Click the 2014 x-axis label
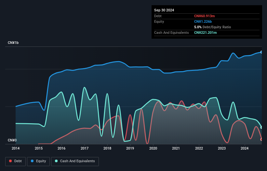Image resolution: width=267 pixels, height=171 pixels. [x=16, y=148]
